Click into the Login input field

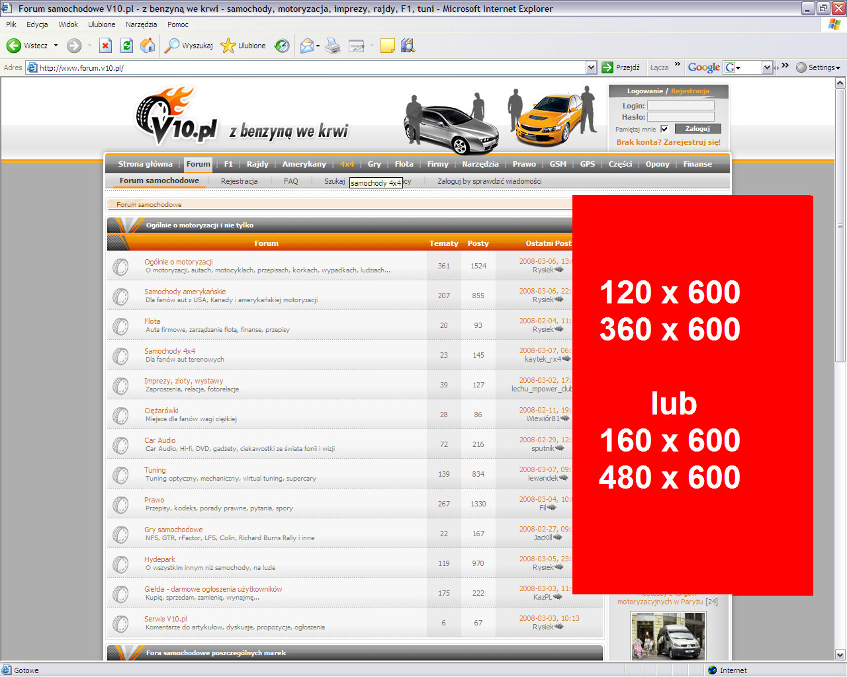tap(681, 106)
